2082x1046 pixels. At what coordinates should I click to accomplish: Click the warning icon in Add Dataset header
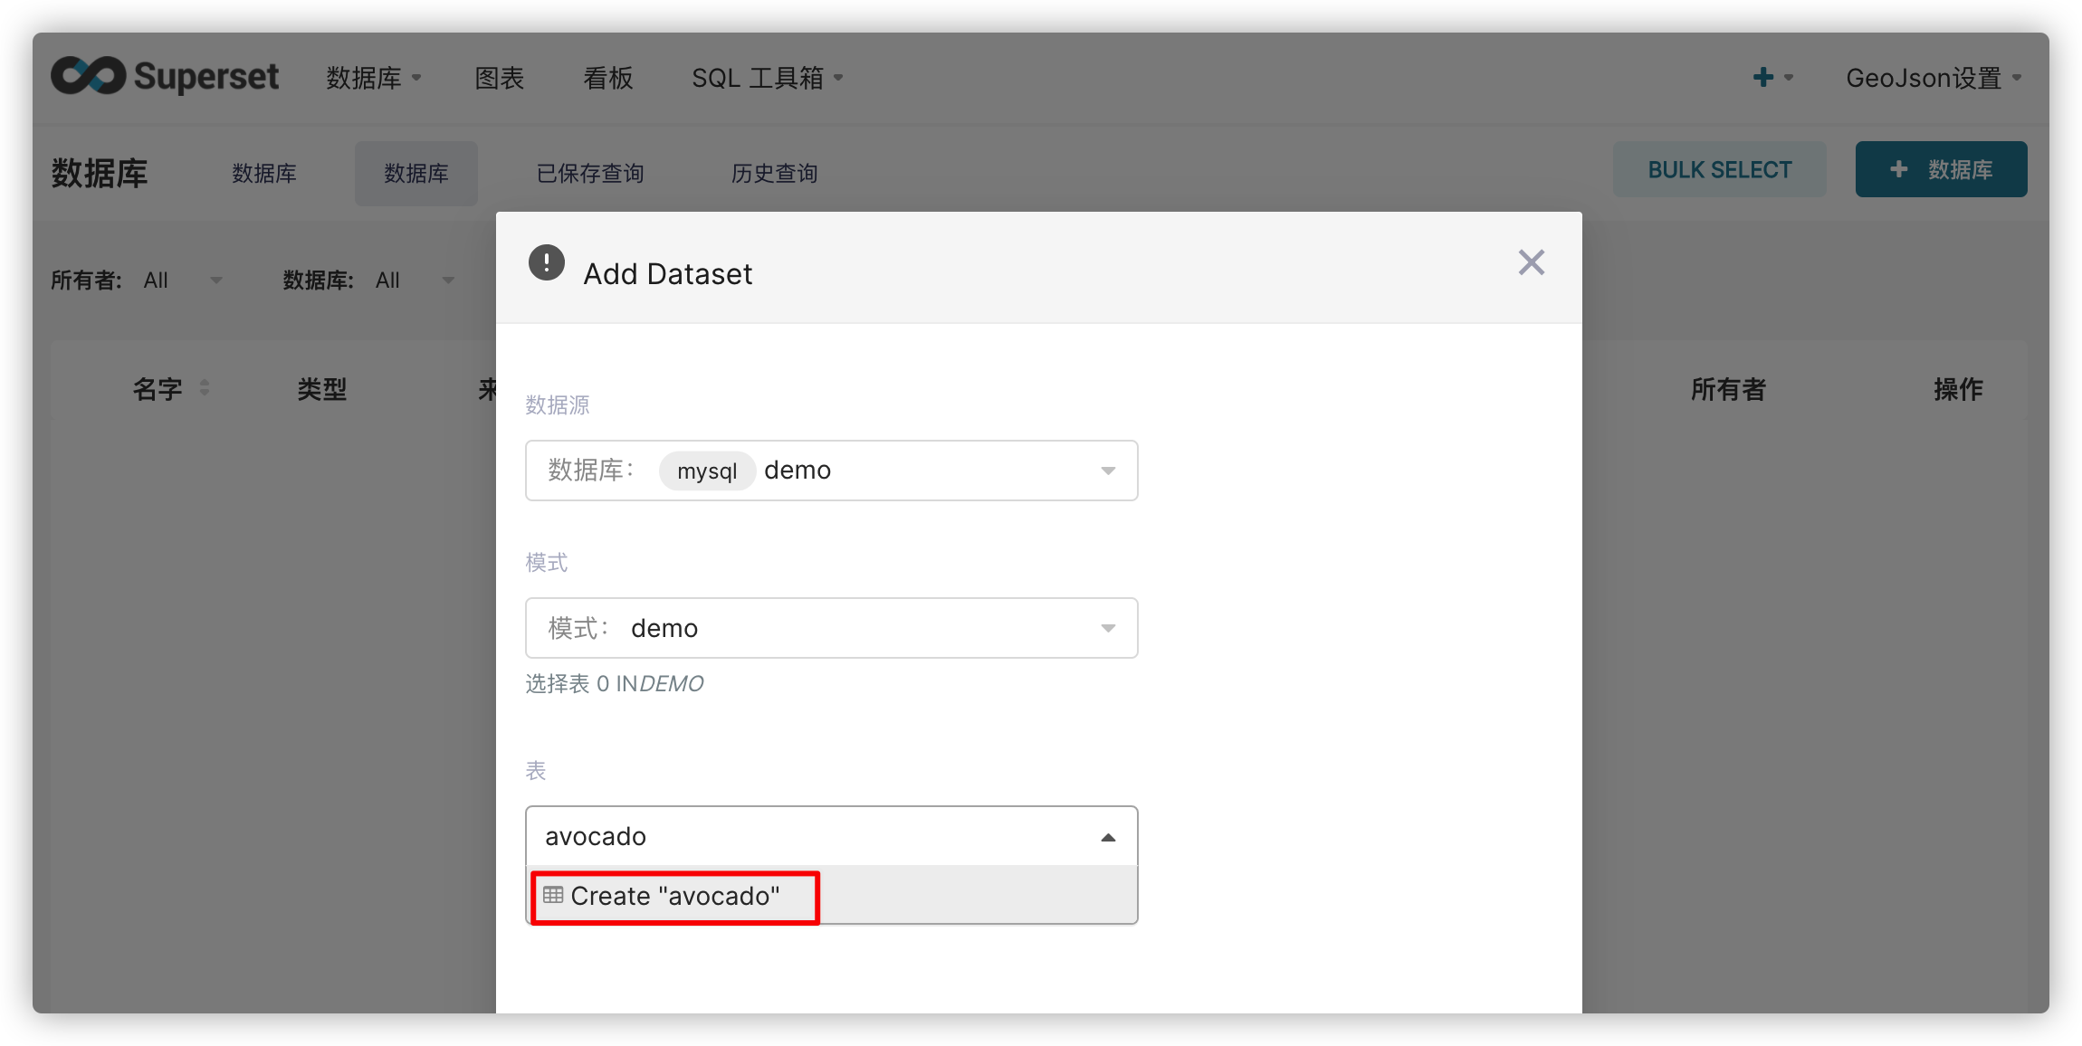545,263
